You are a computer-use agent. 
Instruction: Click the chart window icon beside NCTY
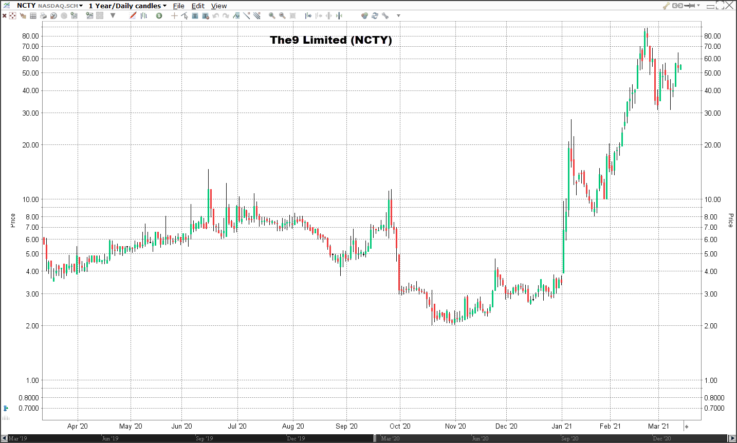[7, 5]
